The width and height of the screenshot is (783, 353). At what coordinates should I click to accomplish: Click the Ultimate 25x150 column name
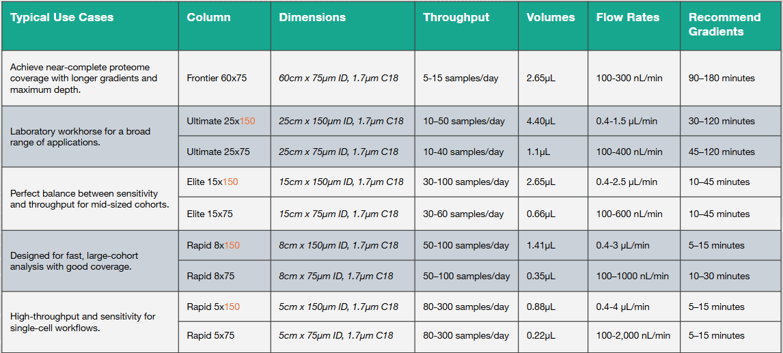click(x=221, y=121)
